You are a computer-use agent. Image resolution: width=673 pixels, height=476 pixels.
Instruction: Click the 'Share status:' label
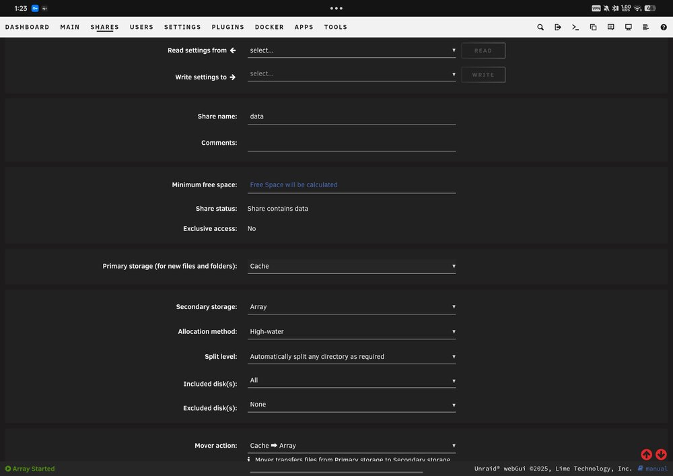point(216,209)
